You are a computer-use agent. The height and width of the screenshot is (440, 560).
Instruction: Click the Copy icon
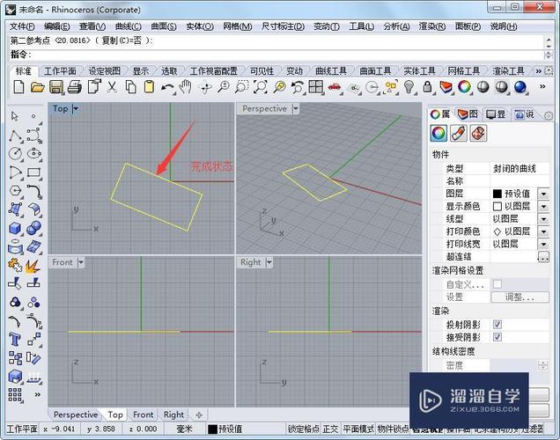point(130,87)
